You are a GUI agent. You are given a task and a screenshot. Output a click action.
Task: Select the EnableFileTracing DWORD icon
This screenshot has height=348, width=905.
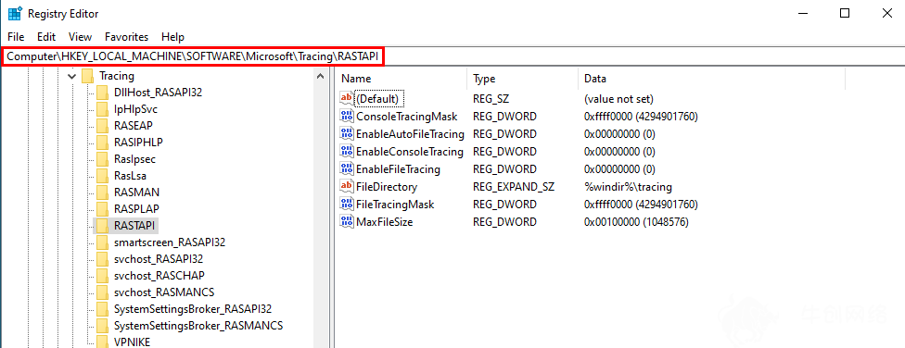(346, 169)
